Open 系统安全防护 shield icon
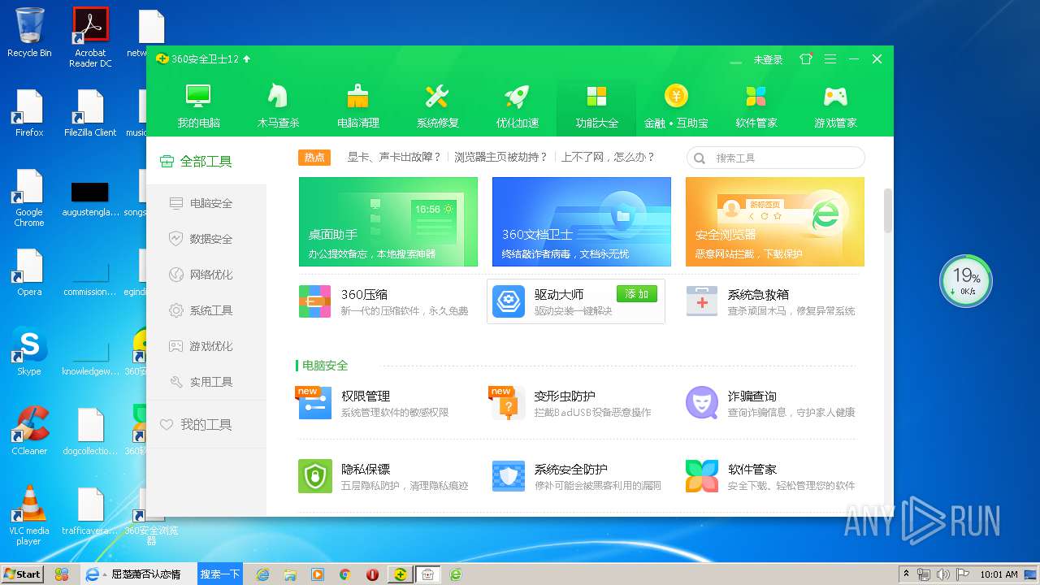The image size is (1040, 585). click(x=509, y=476)
